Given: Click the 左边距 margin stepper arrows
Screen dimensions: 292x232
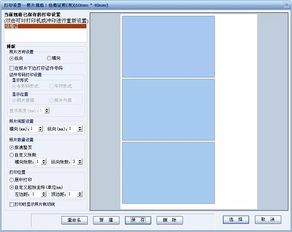Looking at the screenshot, I should (44, 194).
